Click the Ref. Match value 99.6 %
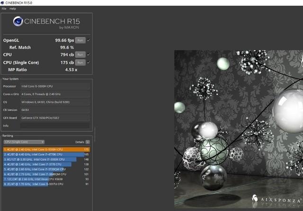Viewport: 303px width, 211px height. [x=67, y=47]
